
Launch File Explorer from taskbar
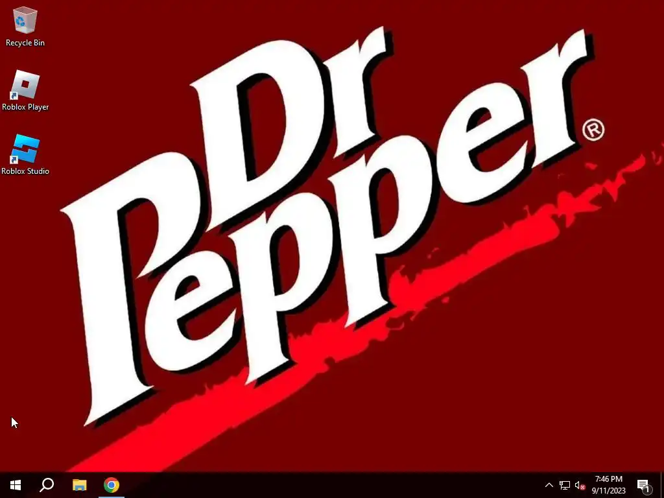[79, 485]
